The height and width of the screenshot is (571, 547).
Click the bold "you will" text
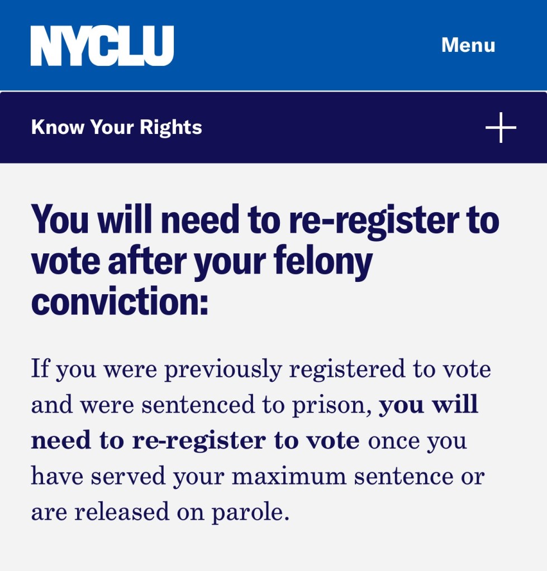pos(429,405)
